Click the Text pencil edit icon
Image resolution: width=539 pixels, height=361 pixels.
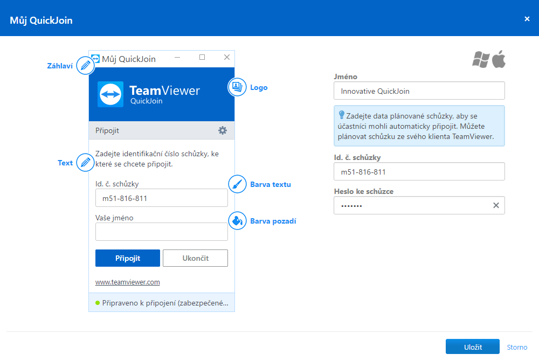click(85, 163)
